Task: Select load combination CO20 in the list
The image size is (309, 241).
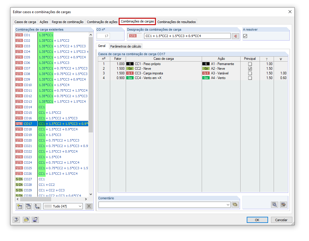Action: pos(52,140)
